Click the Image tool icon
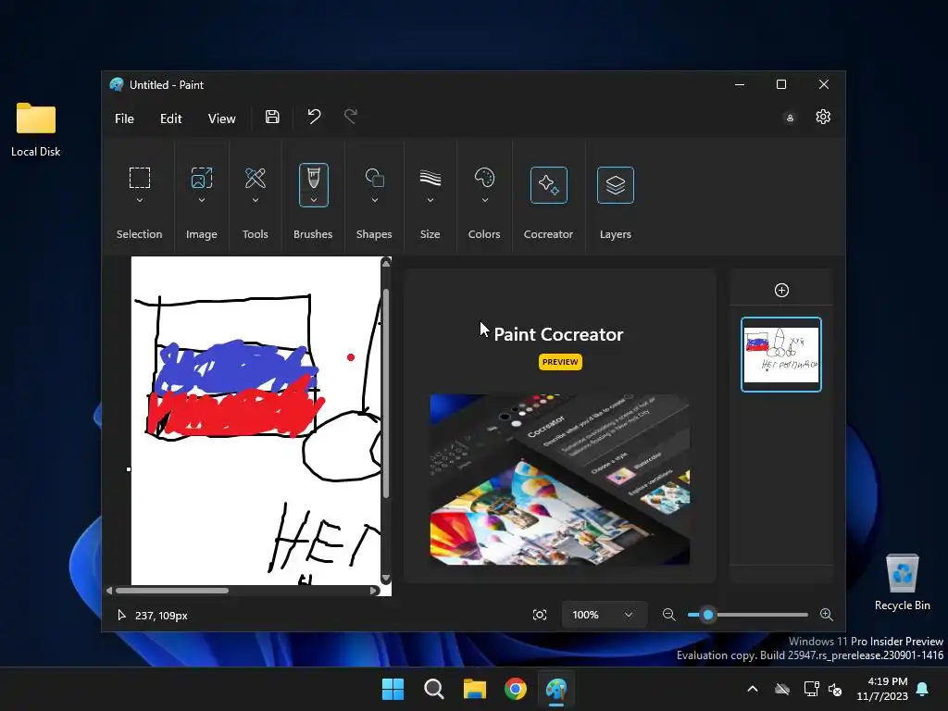 [x=201, y=178]
